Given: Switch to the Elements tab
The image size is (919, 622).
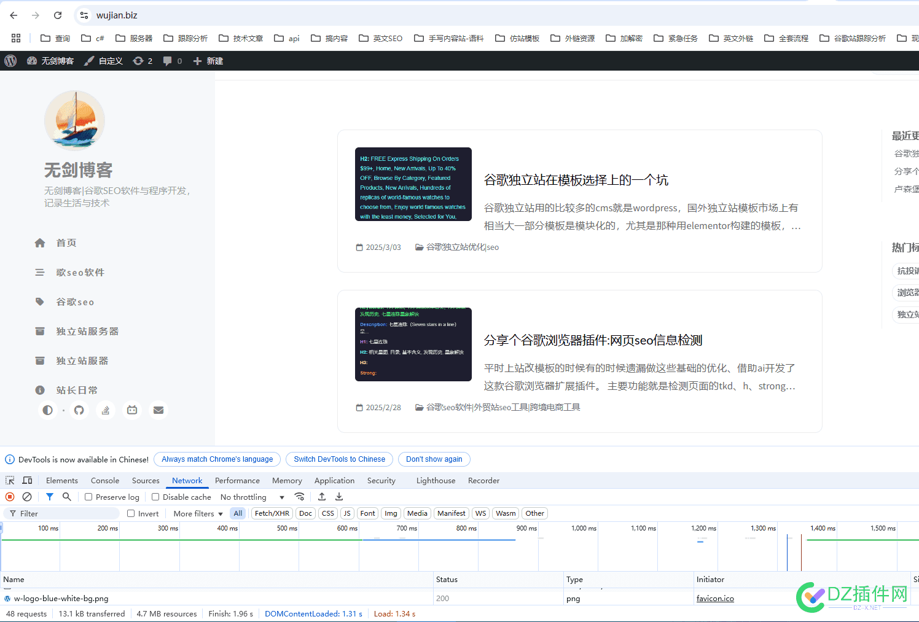Looking at the screenshot, I should tap(62, 480).
